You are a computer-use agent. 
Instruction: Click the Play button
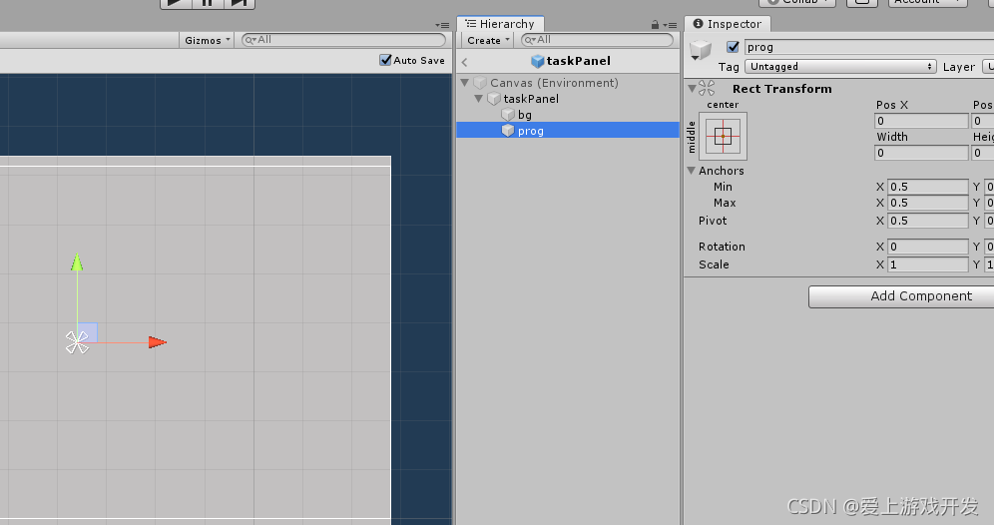click(176, 3)
